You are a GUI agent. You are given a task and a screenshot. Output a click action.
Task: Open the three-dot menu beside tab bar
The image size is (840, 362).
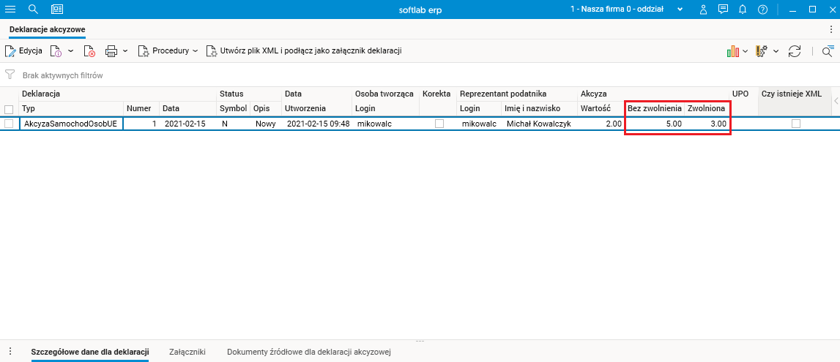coord(831,29)
